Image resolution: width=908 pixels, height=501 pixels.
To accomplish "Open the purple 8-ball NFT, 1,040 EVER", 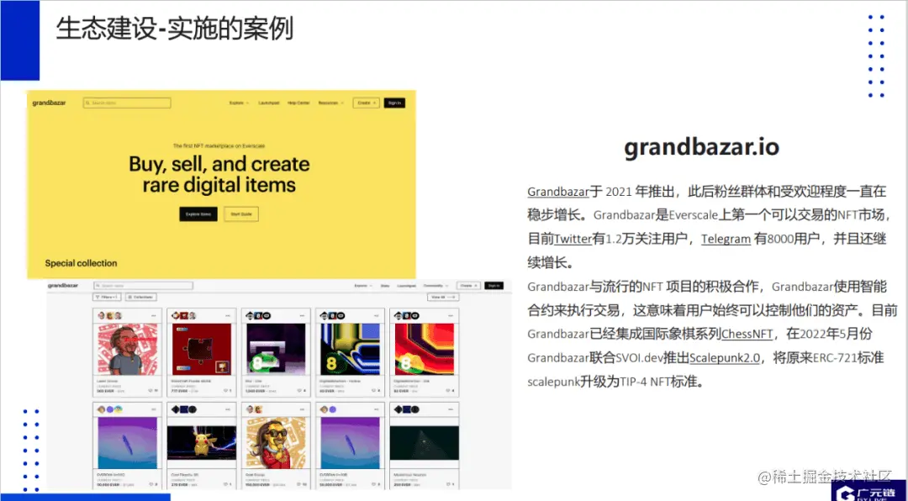I will coord(276,349).
